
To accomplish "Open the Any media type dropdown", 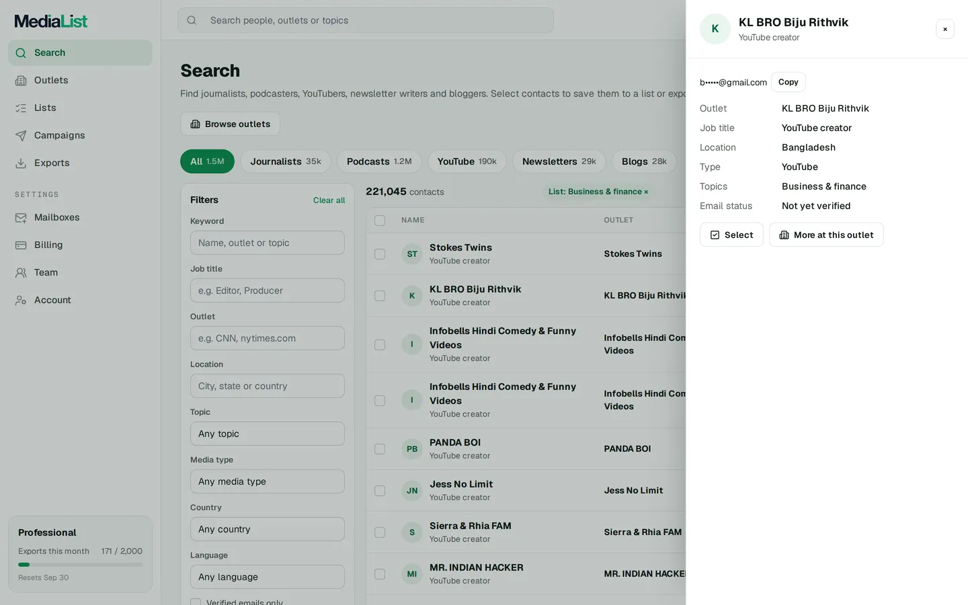I will tap(268, 481).
